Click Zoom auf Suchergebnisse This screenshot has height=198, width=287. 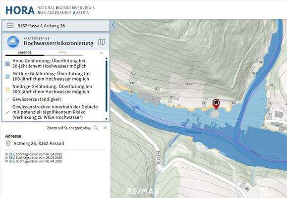click(69, 128)
